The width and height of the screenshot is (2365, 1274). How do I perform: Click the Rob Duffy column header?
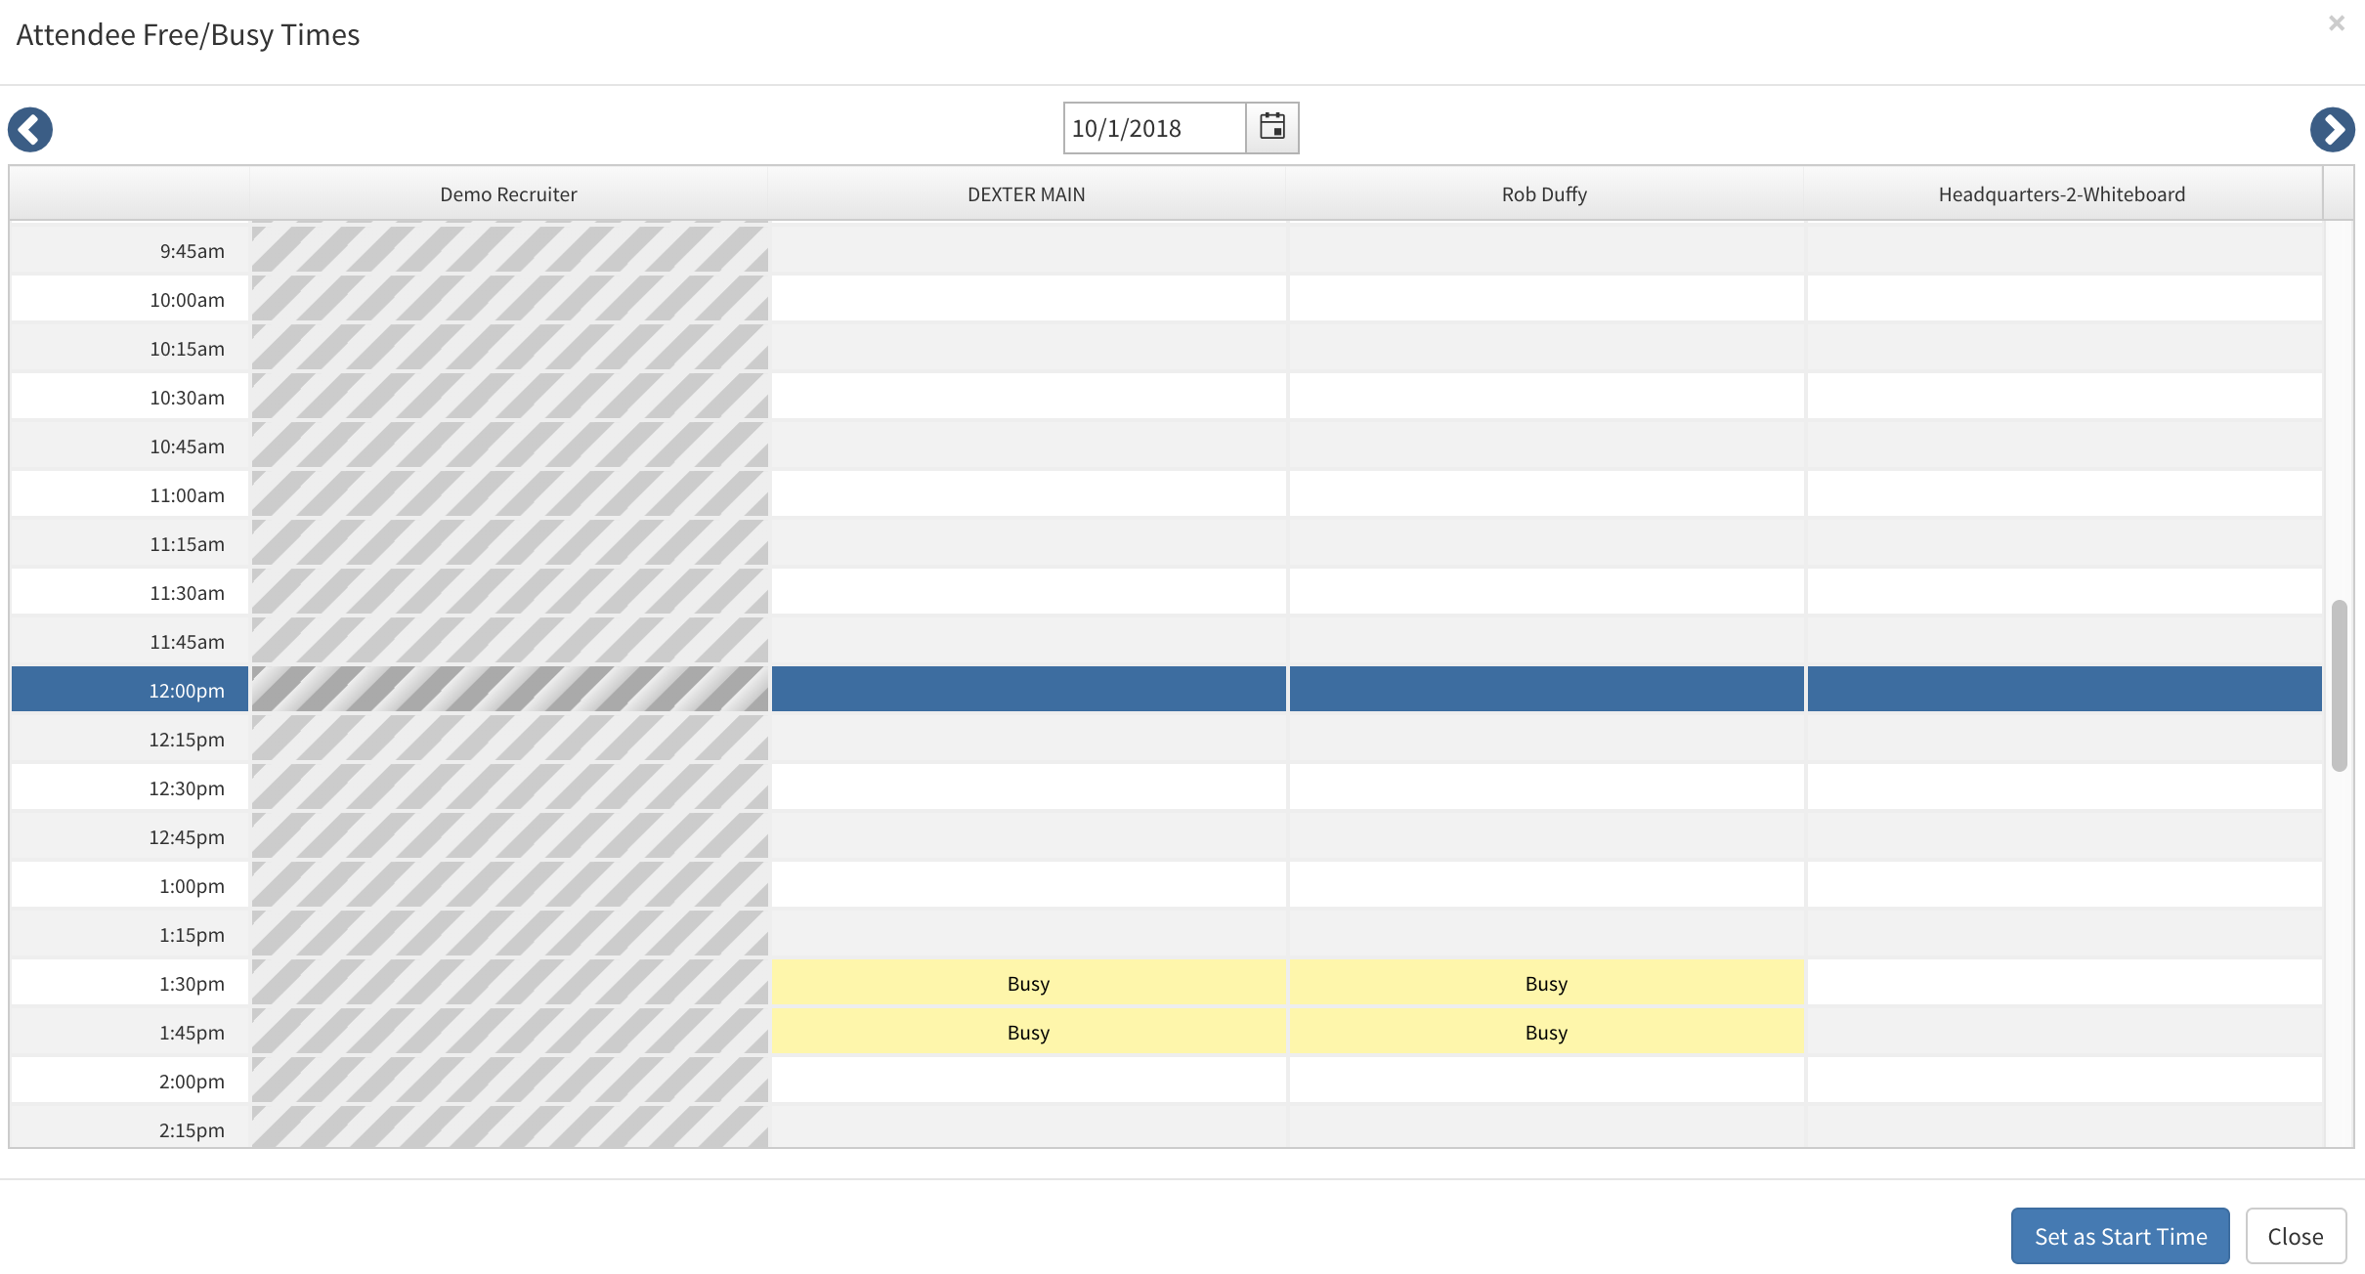pos(1544,193)
